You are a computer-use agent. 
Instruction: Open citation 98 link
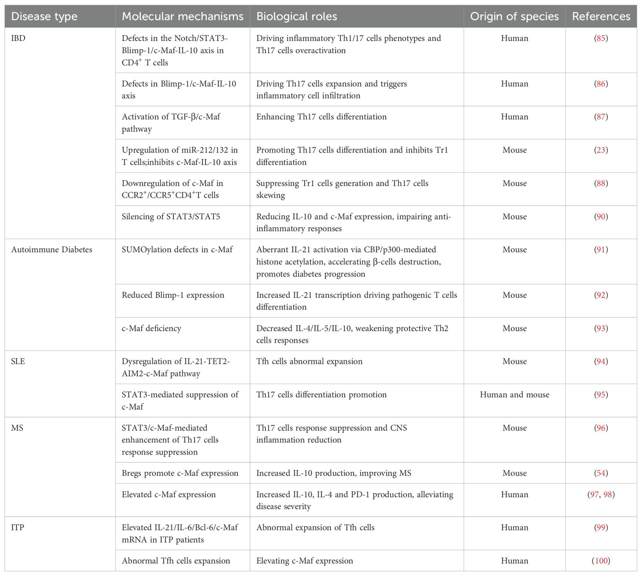tap(608, 495)
